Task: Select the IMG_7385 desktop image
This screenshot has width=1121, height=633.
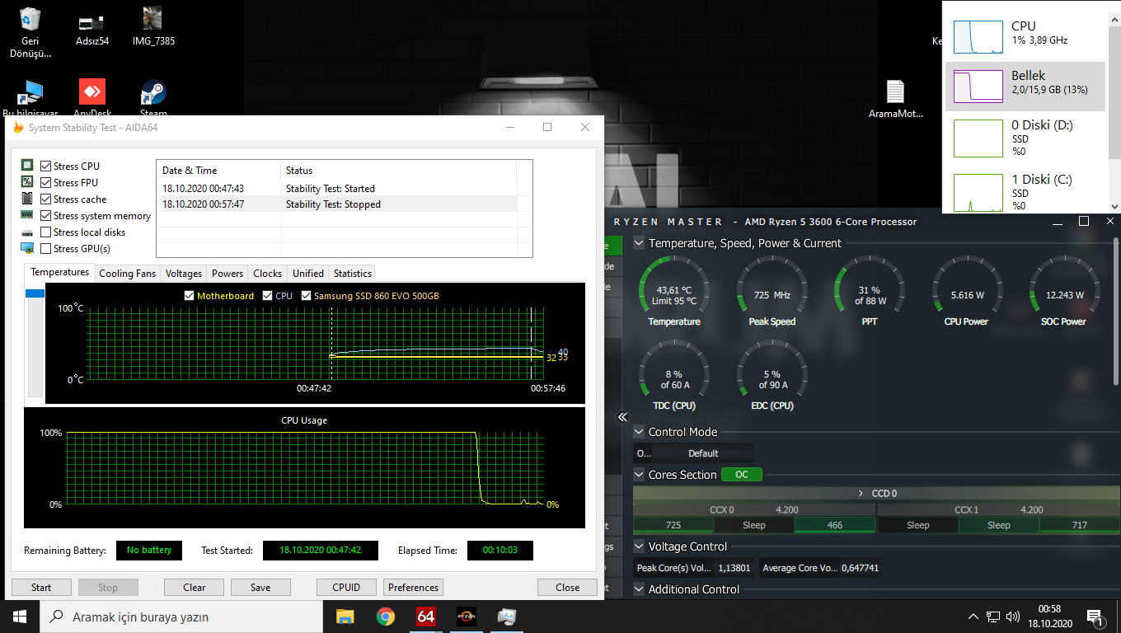Action: 152,27
